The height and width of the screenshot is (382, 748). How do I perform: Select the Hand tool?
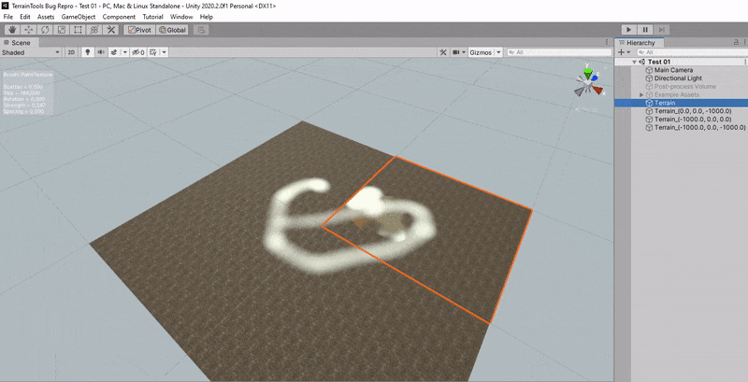[x=12, y=30]
